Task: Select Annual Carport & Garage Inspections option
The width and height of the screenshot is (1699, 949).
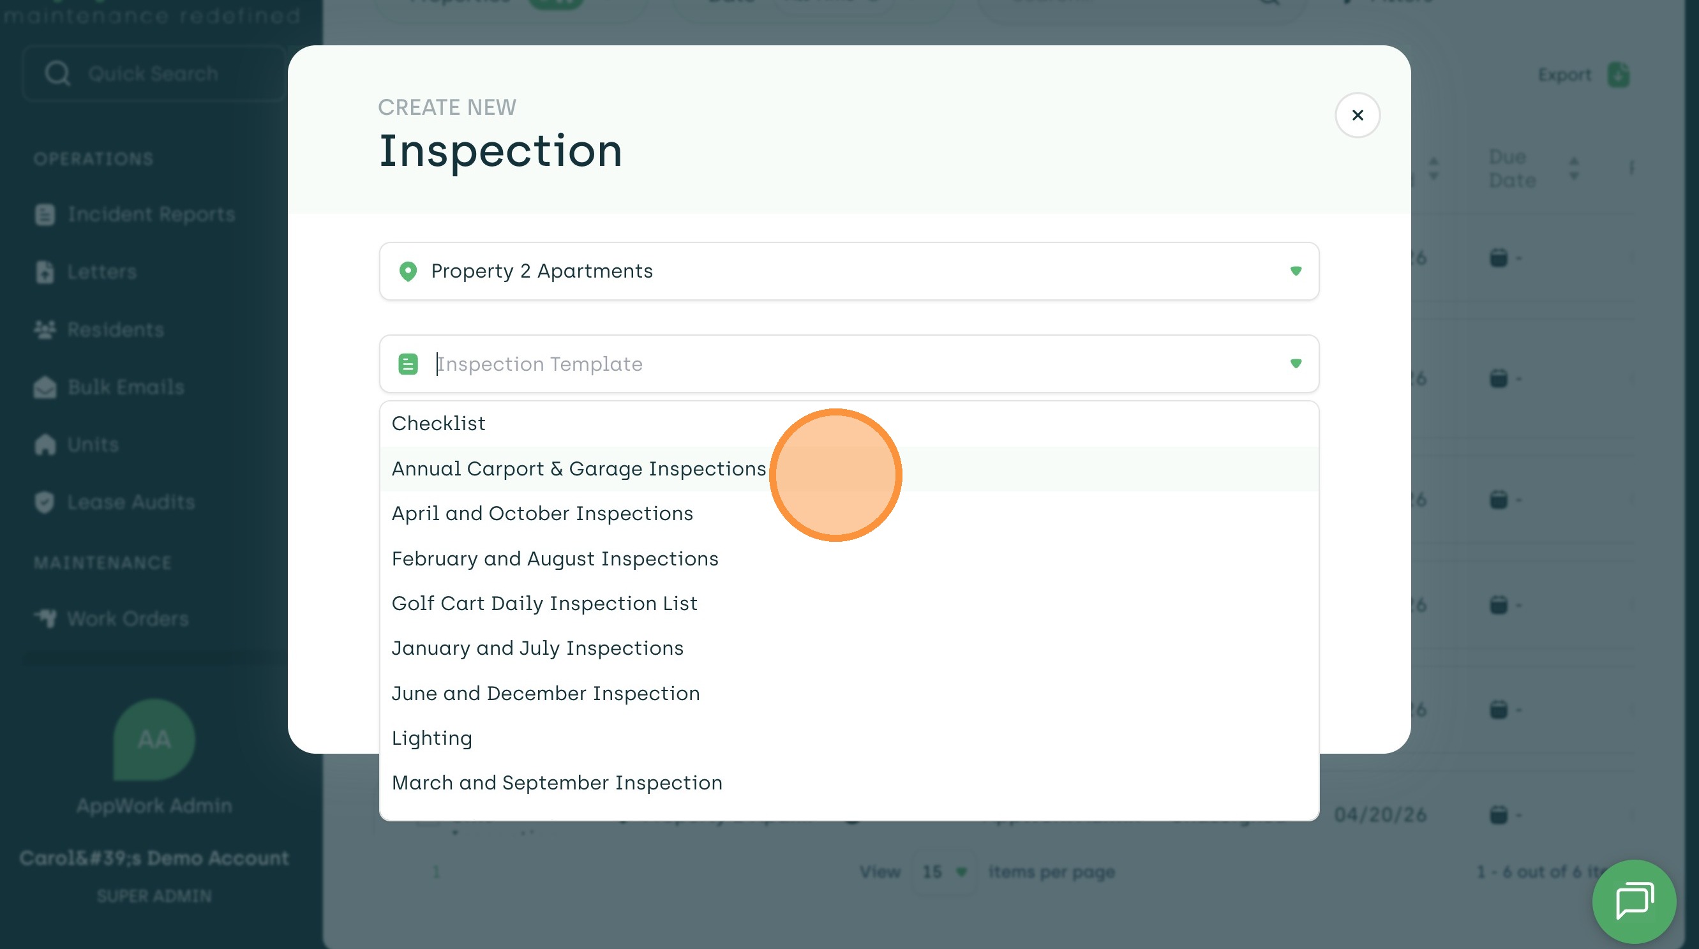Action: 578,469
